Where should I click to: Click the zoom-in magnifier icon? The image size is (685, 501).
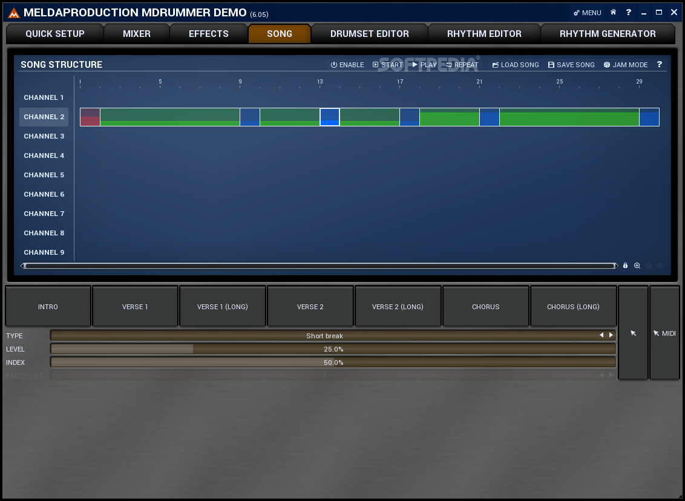[637, 266]
